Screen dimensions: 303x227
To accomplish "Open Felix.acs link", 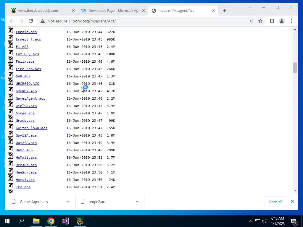I will tap(25, 61).
